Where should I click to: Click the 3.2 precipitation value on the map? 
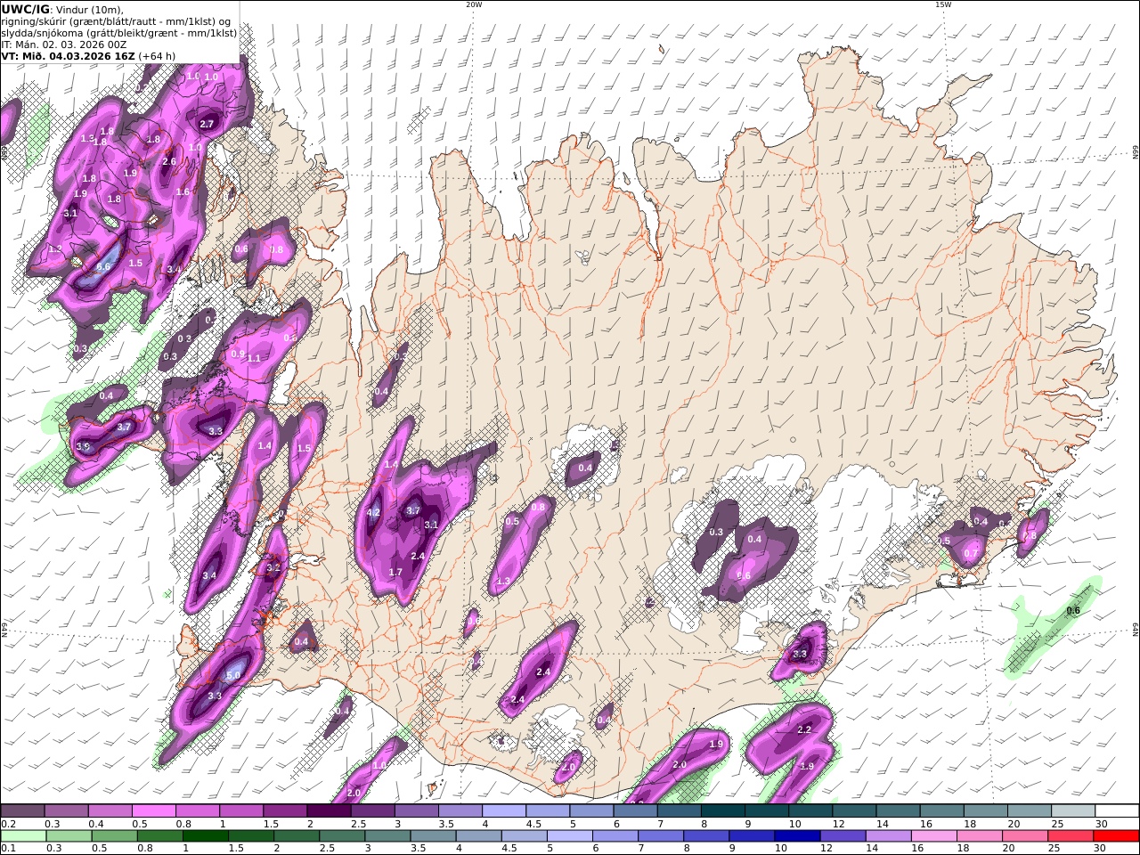pyautogui.click(x=273, y=567)
